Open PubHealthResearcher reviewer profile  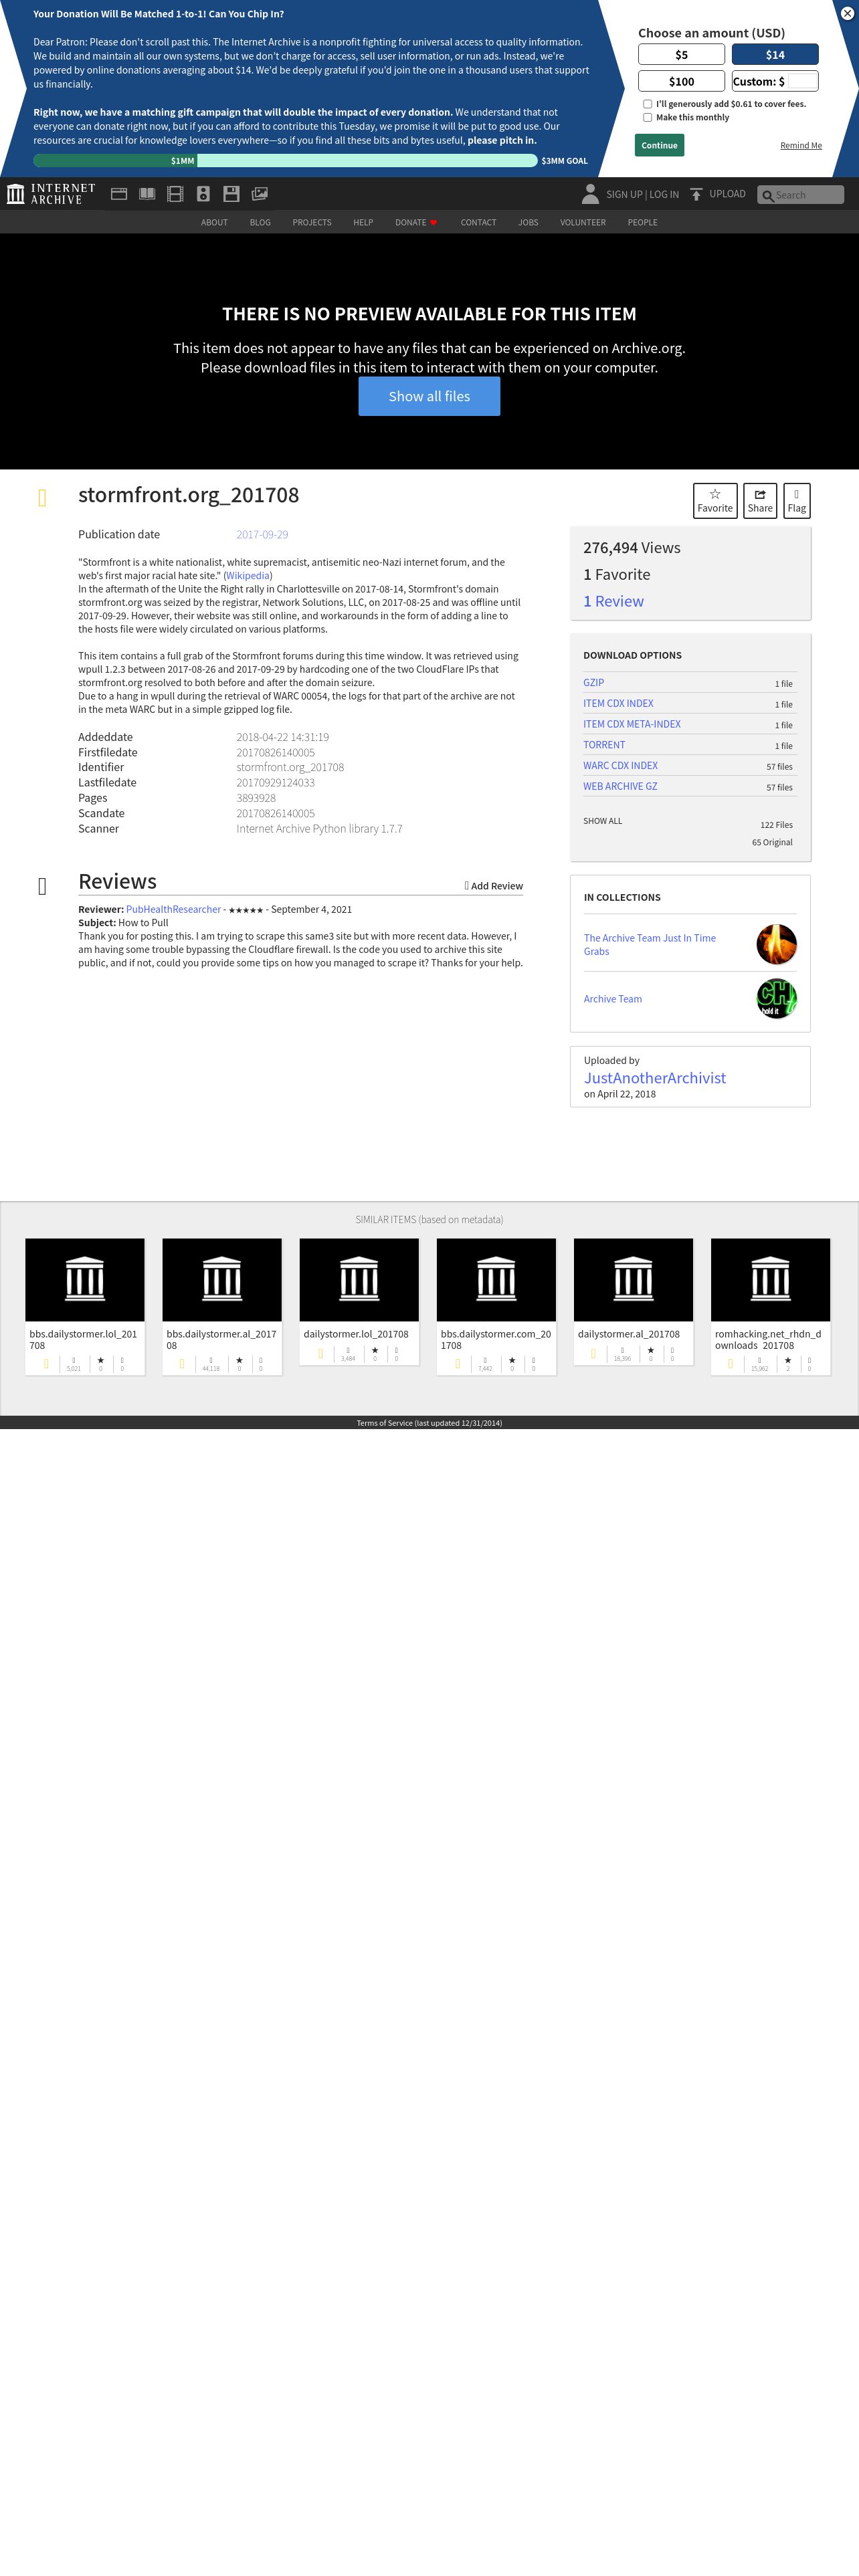pos(173,910)
